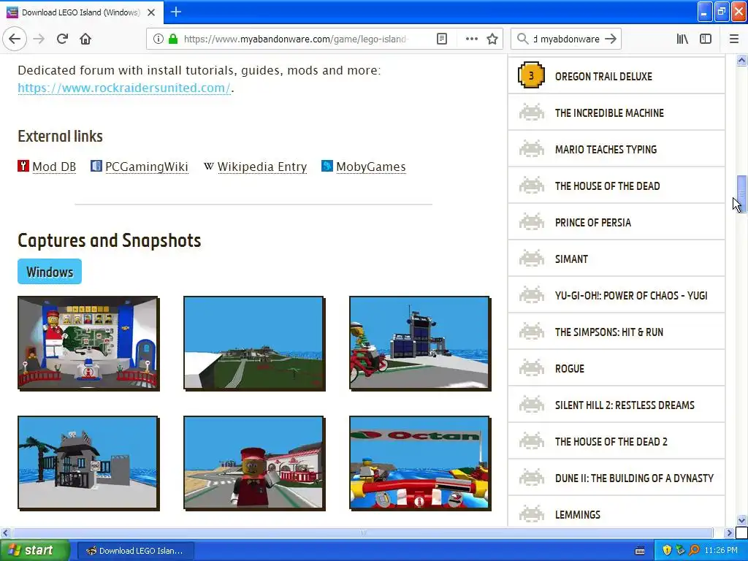Close the Download LEGO Island tab
This screenshot has height=561, width=748.
151,12
